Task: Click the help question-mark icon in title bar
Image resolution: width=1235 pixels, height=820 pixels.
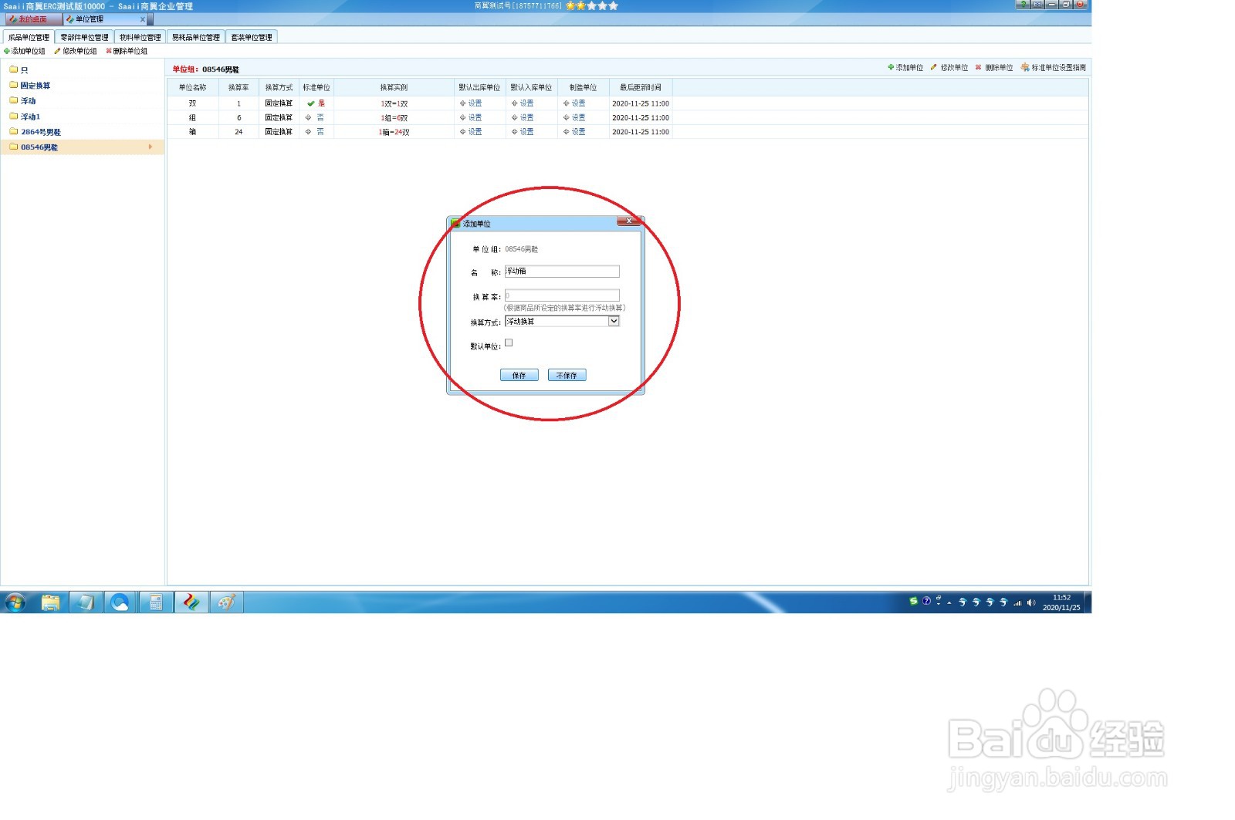Action: (x=1024, y=5)
